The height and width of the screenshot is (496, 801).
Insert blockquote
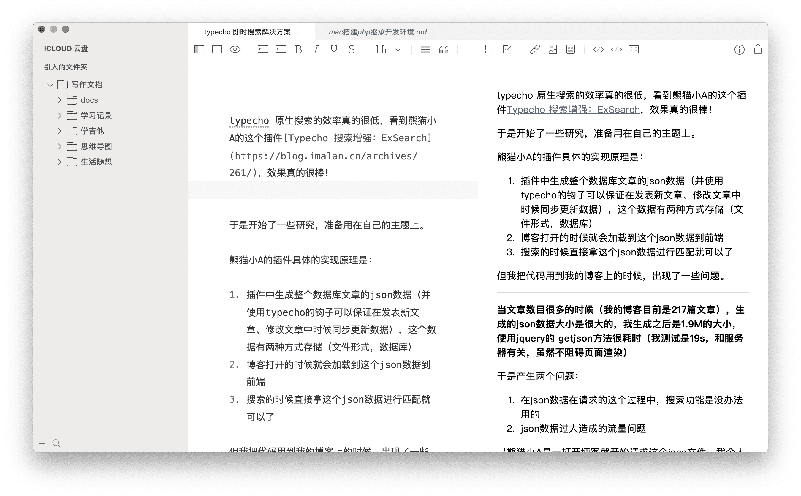444,50
